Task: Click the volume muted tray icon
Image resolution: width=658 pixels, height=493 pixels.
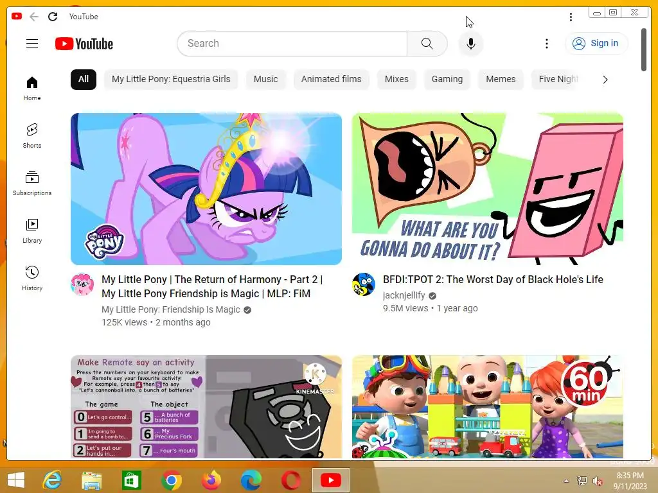Action: click(597, 481)
